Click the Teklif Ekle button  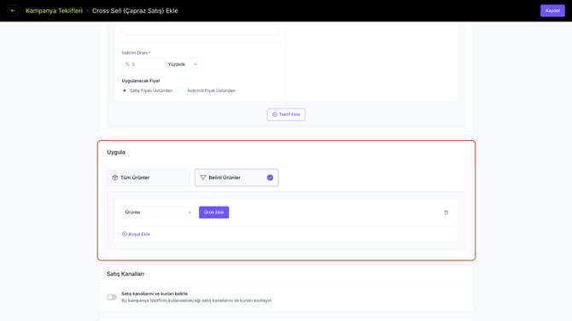(286, 114)
